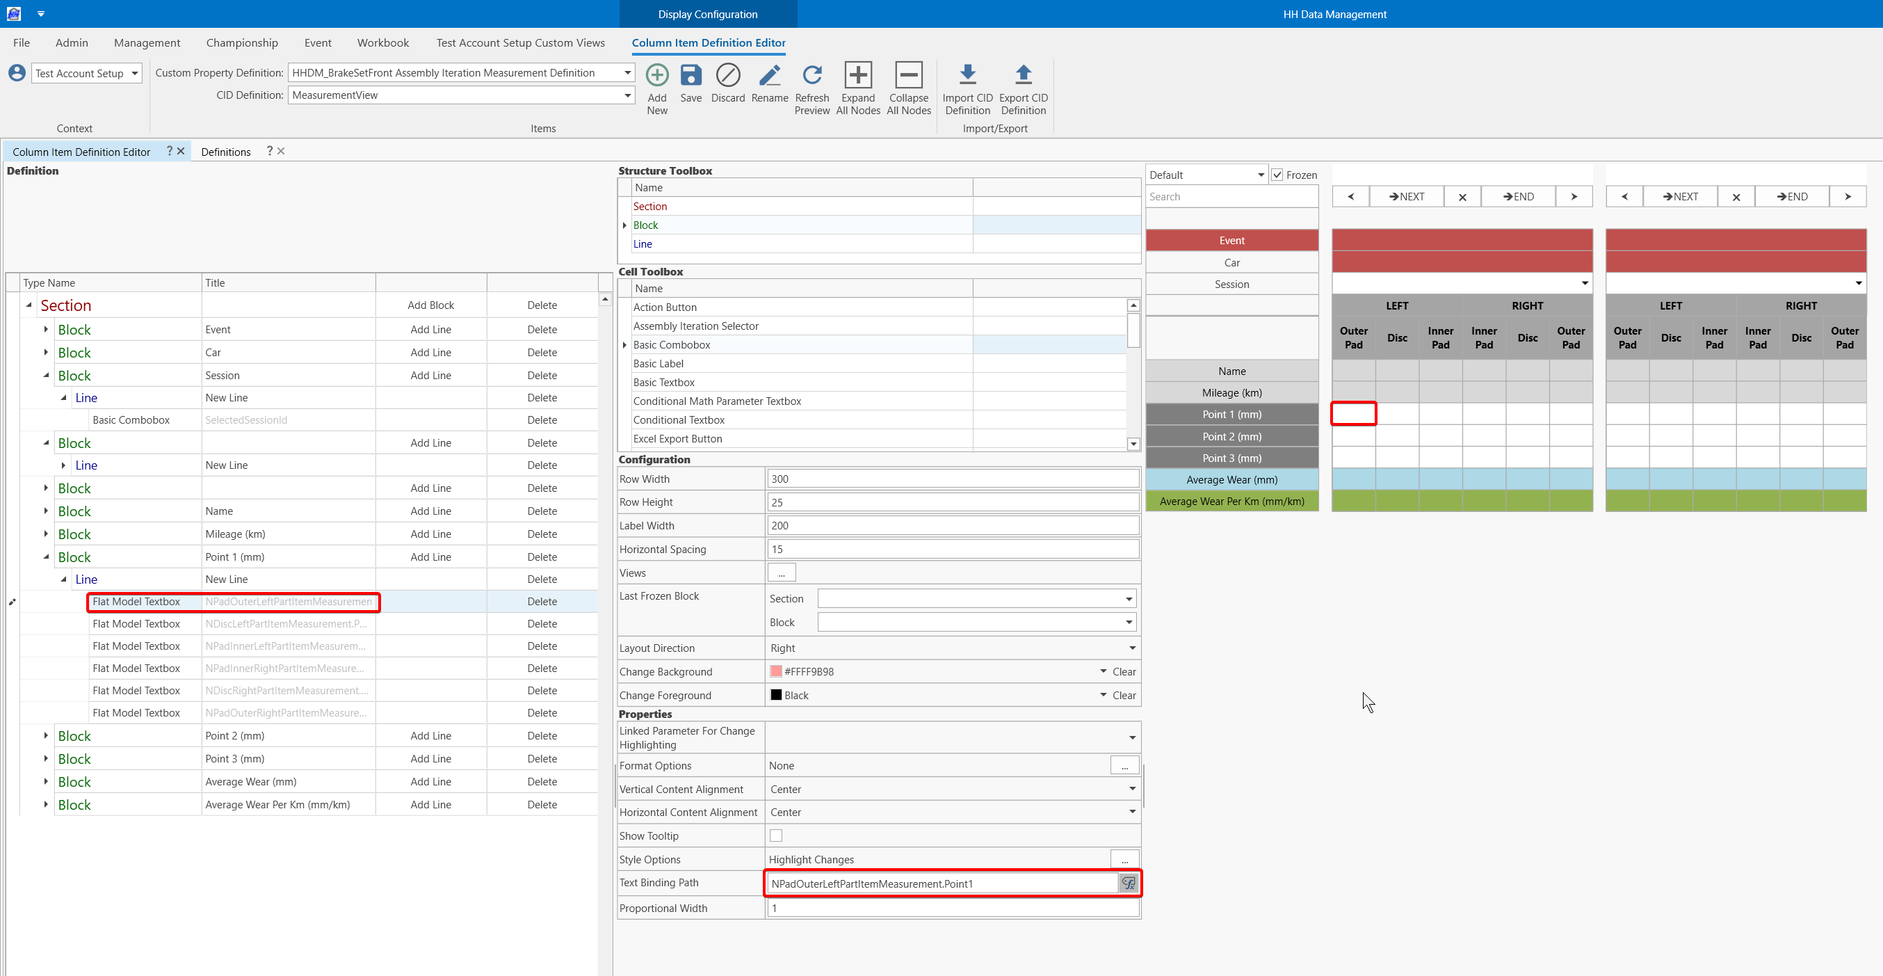Viewport: 1883px width, 976px height.
Task: Click Collapse All Nodes icon
Action: (x=908, y=75)
